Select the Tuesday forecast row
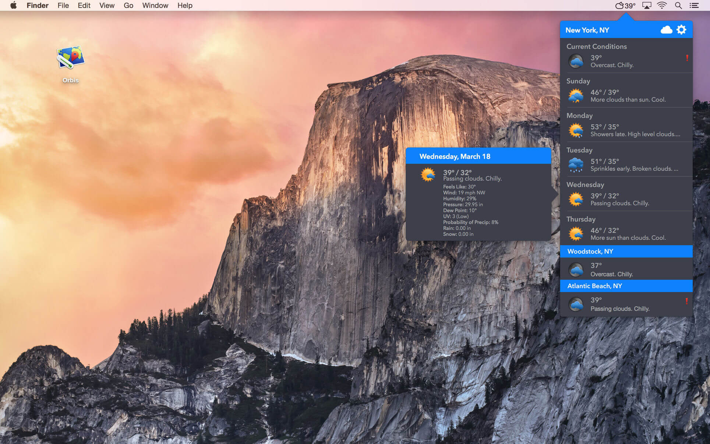The width and height of the screenshot is (710, 444). pos(626,159)
